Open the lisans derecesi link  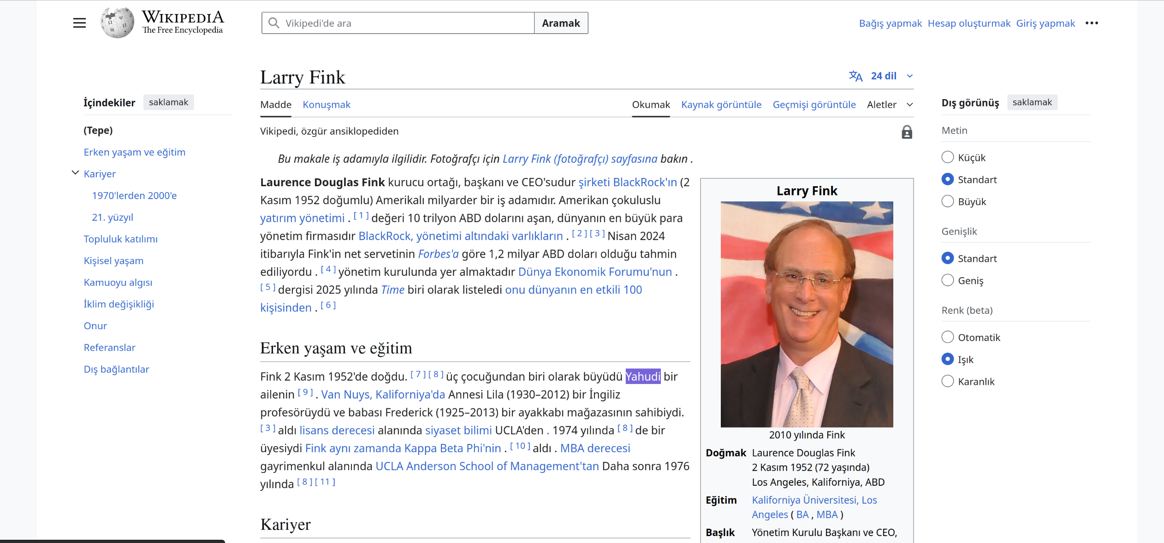337,431
